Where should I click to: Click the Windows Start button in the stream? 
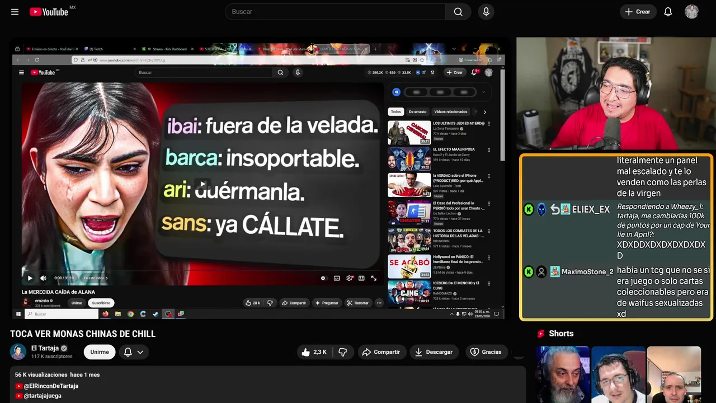pyautogui.click(x=18, y=314)
